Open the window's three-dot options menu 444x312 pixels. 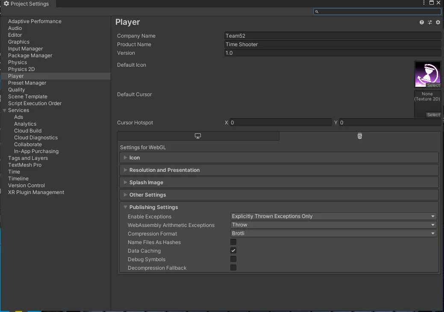pyautogui.click(x=424, y=3)
